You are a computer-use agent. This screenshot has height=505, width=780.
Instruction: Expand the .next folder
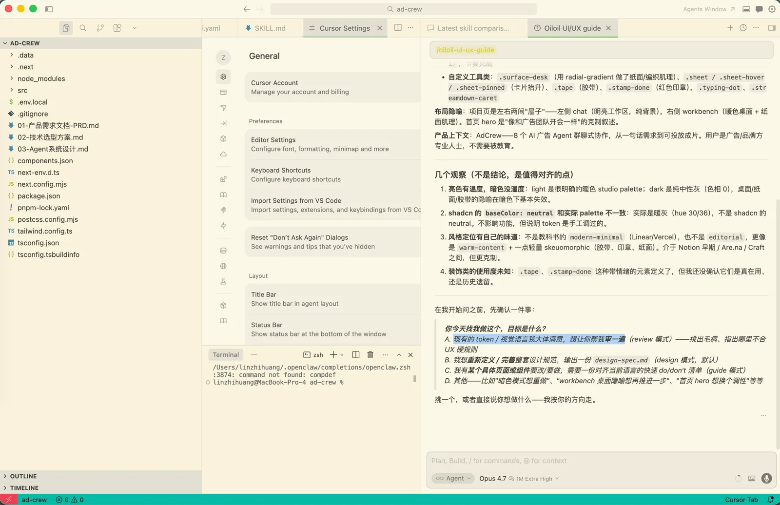[x=101, y=67]
